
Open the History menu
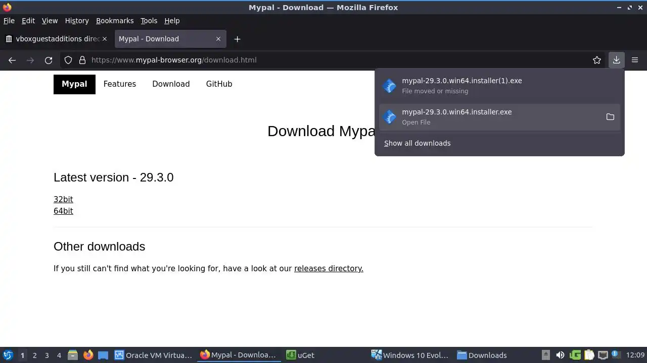[x=77, y=21]
